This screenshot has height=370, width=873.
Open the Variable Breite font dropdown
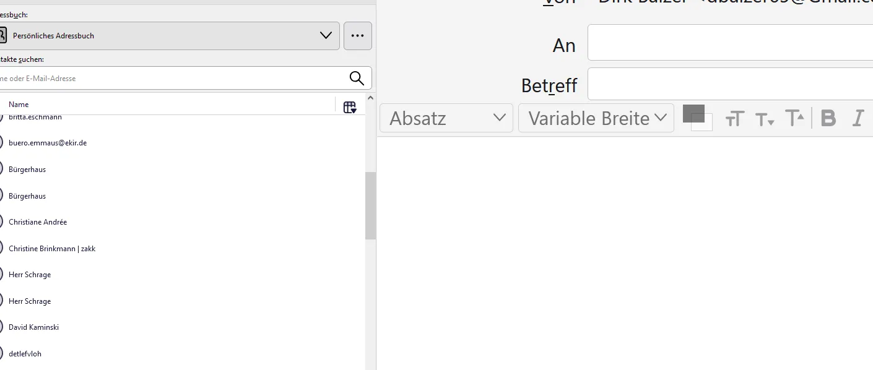point(596,118)
